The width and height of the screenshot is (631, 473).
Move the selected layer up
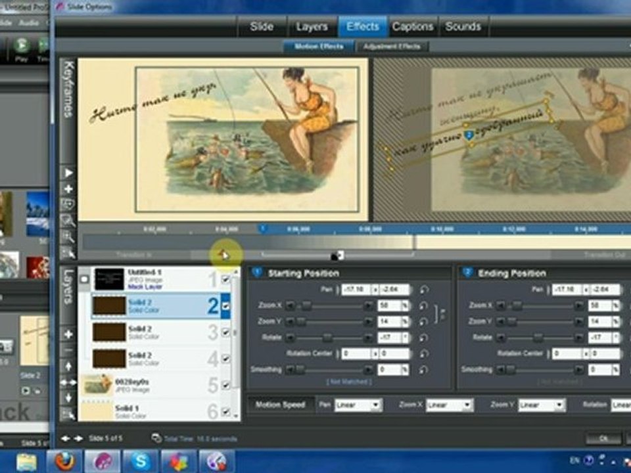pyautogui.click(x=68, y=367)
